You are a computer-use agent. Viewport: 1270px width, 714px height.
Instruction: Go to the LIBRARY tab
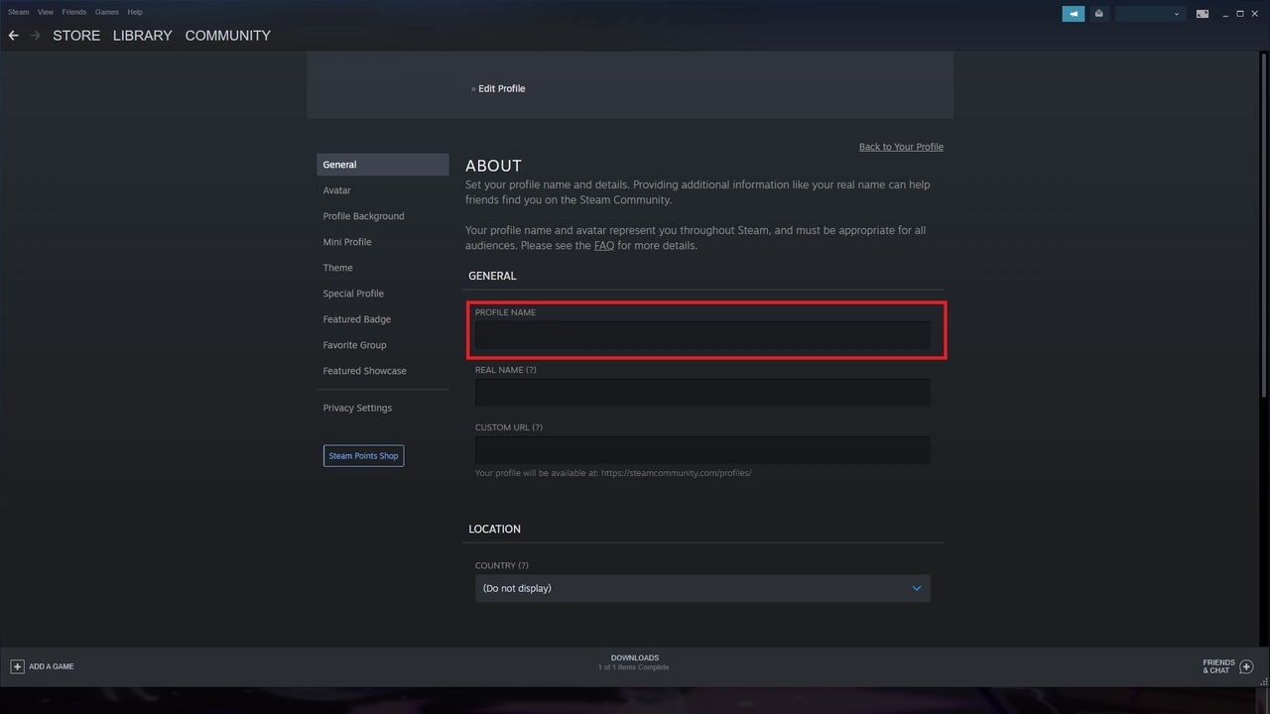tap(142, 36)
